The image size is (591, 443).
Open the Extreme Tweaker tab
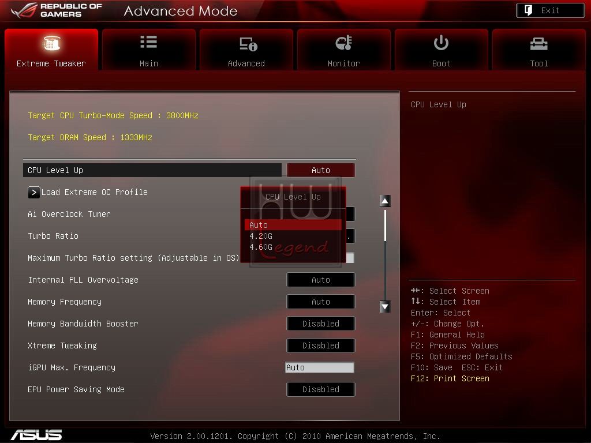(51, 50)
